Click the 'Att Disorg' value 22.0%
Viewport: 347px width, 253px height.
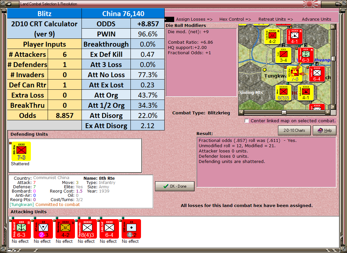point(148,116)
